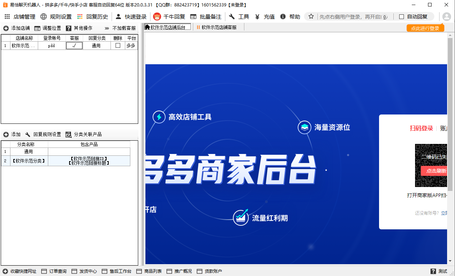Click the star favorite icon
Image resolution: width=455 pixels, height=276 pixels.
click(311, 17)
